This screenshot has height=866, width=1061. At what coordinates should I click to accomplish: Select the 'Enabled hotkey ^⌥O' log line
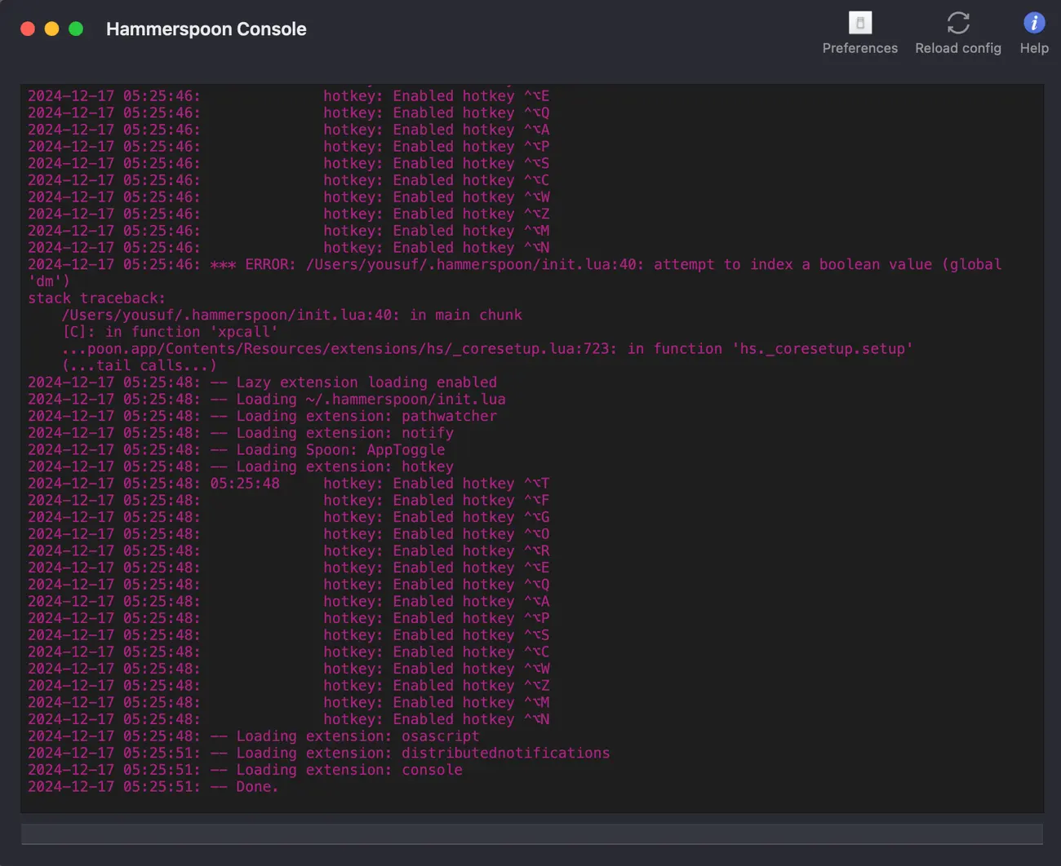pyautogui.click(x=288, y=534)
